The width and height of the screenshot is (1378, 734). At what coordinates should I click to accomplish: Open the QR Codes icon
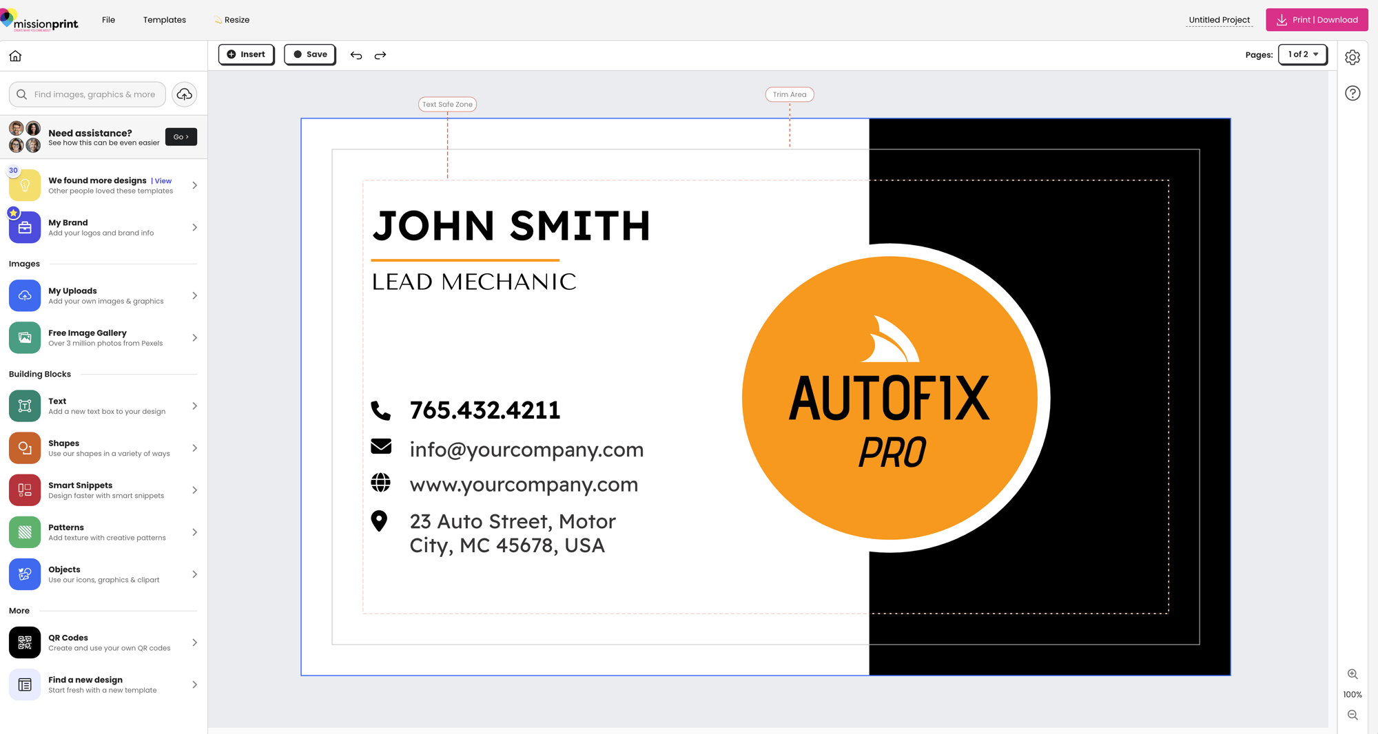click(x=25, y=642)
